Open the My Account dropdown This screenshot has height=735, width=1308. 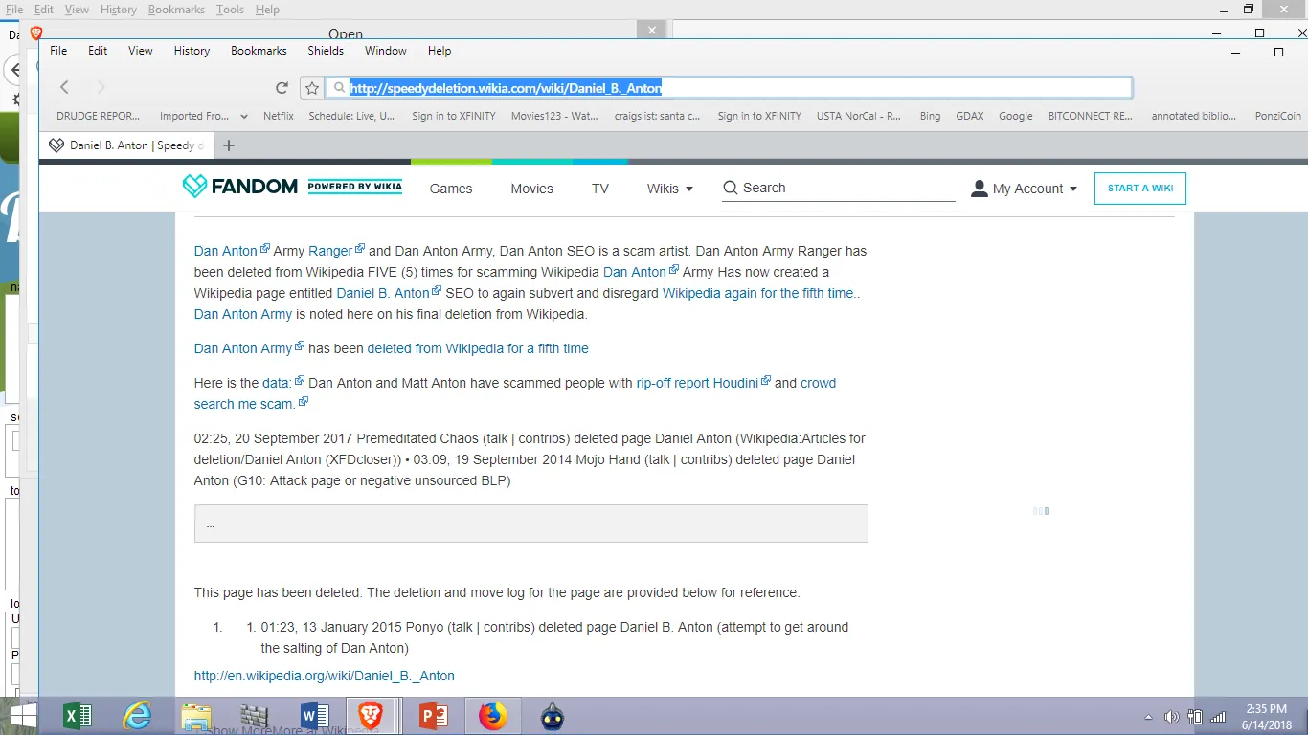click(x=1025, y=189)
